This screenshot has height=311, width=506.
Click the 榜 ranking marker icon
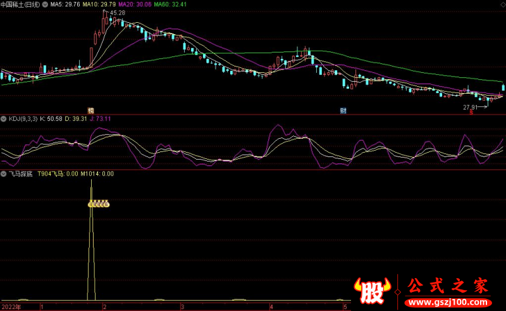click(x=90, y=110)
